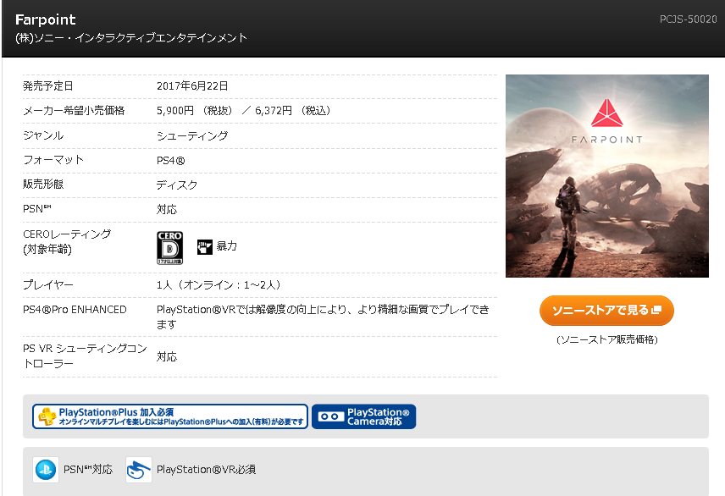Click the PlayStation Camera compatible badge
This screenshot has height=496, width=725.
pos(364,416)
